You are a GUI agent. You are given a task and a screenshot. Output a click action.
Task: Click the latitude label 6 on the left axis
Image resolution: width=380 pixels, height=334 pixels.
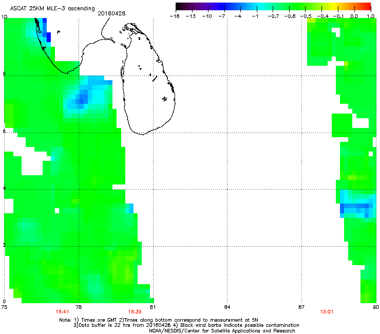click(4, 131)
